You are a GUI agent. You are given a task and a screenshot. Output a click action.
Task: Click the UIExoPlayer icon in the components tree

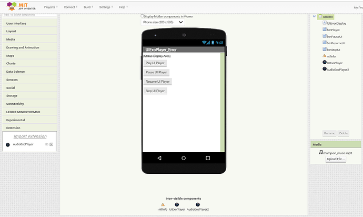325,62
